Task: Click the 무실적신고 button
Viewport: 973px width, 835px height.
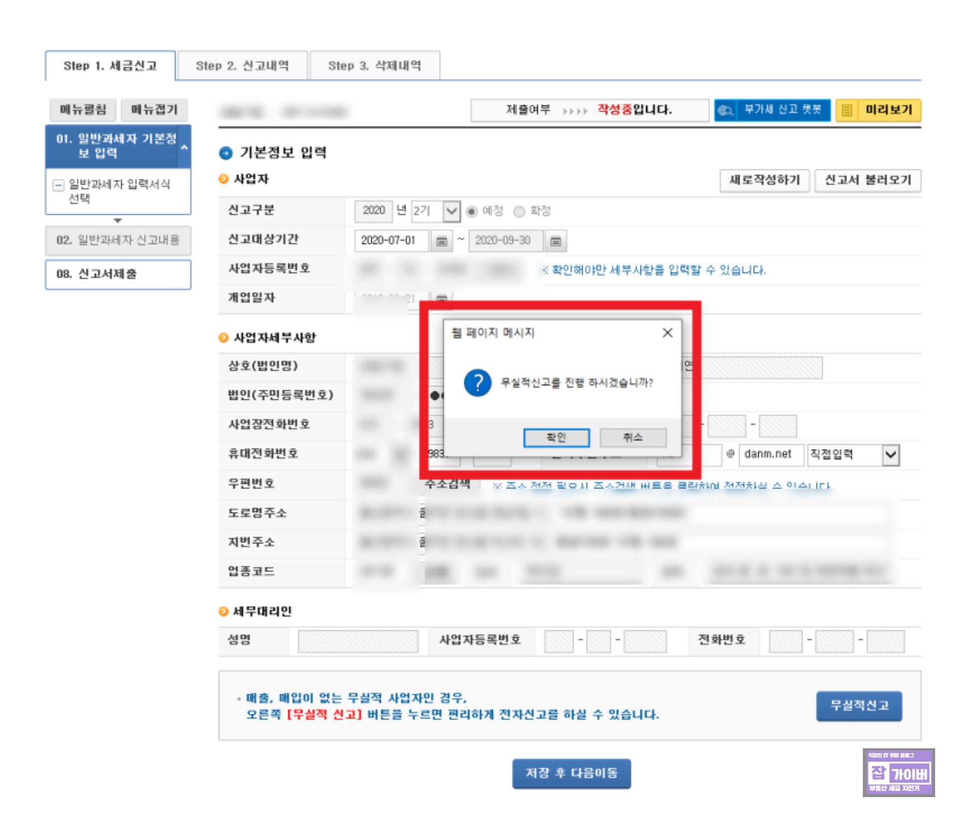Action: [858, 705]
